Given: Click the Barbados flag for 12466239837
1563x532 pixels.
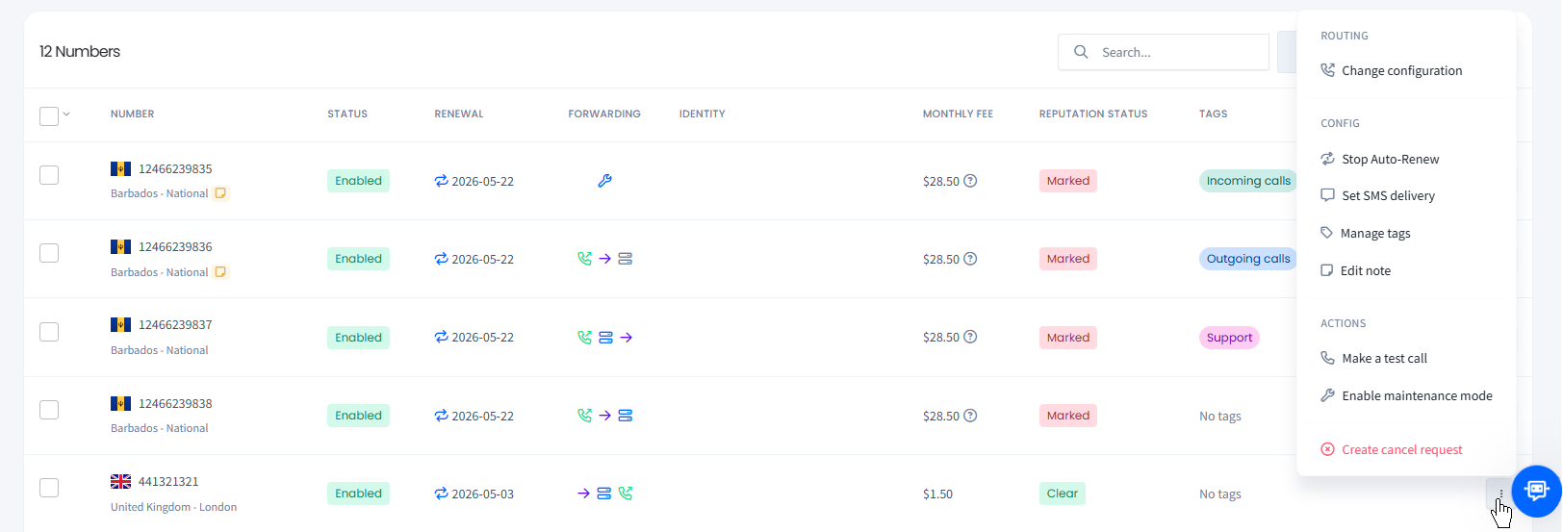Looking at the screenshot, I should pos(120,325).
